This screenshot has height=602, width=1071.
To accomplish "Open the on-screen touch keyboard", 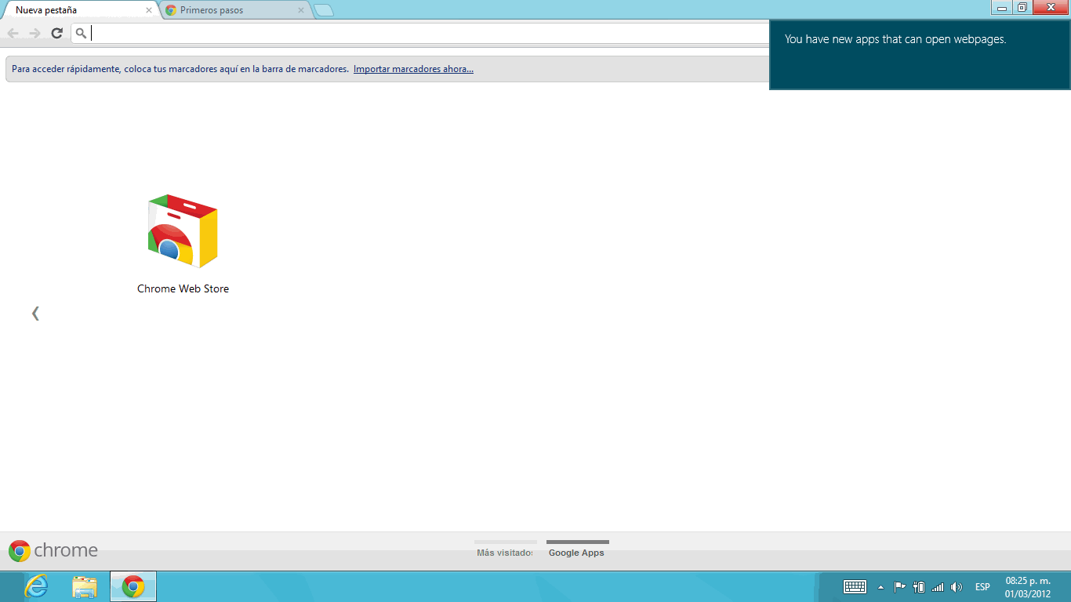I will point(855,586).
